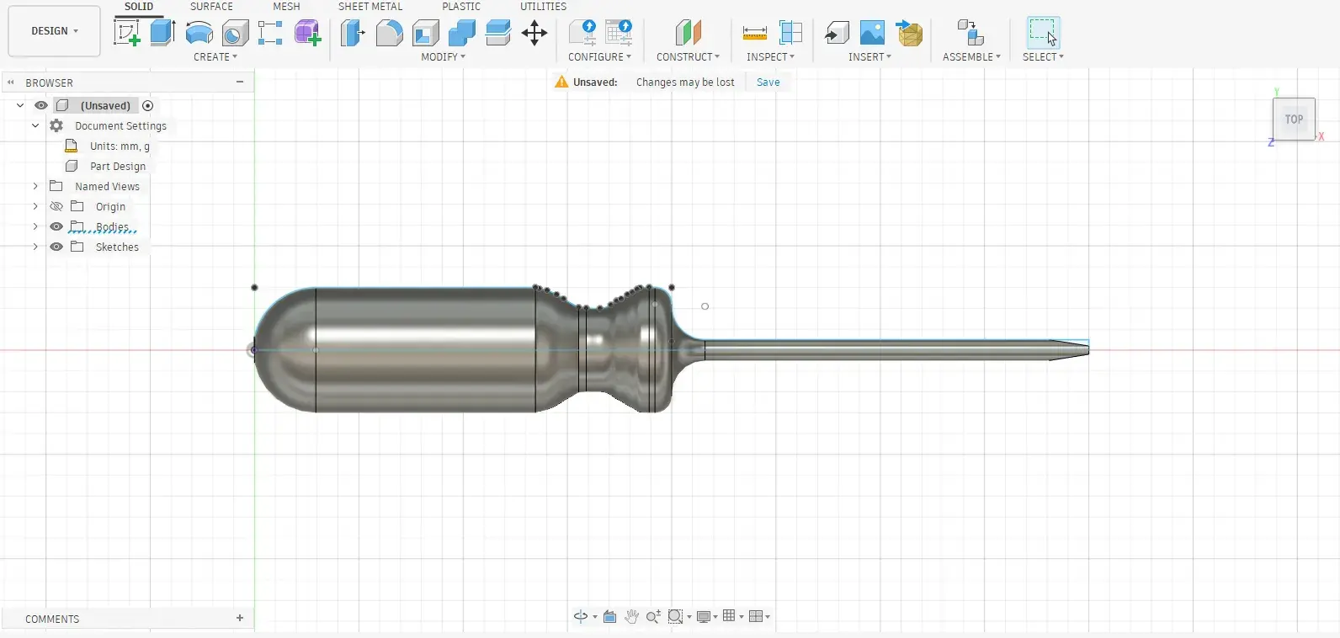Click the Offset Face tool
1340x638 pixels.
[498, 33]
